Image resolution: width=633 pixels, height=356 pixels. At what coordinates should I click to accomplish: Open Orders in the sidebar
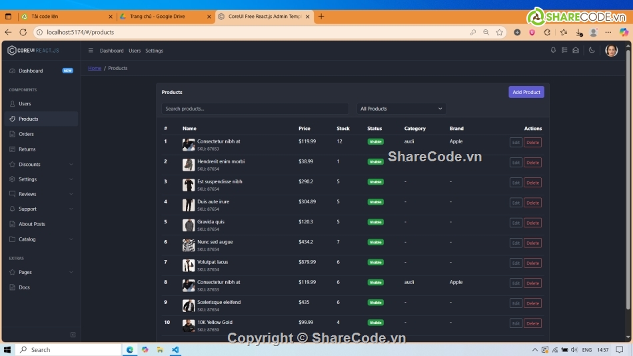click(26, 134)
